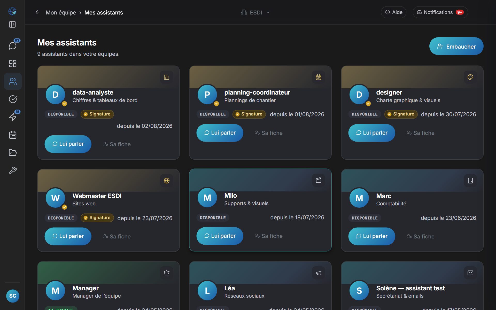
Task: Click the clapperboard icon on Milo card
Action: click(319, 180)
